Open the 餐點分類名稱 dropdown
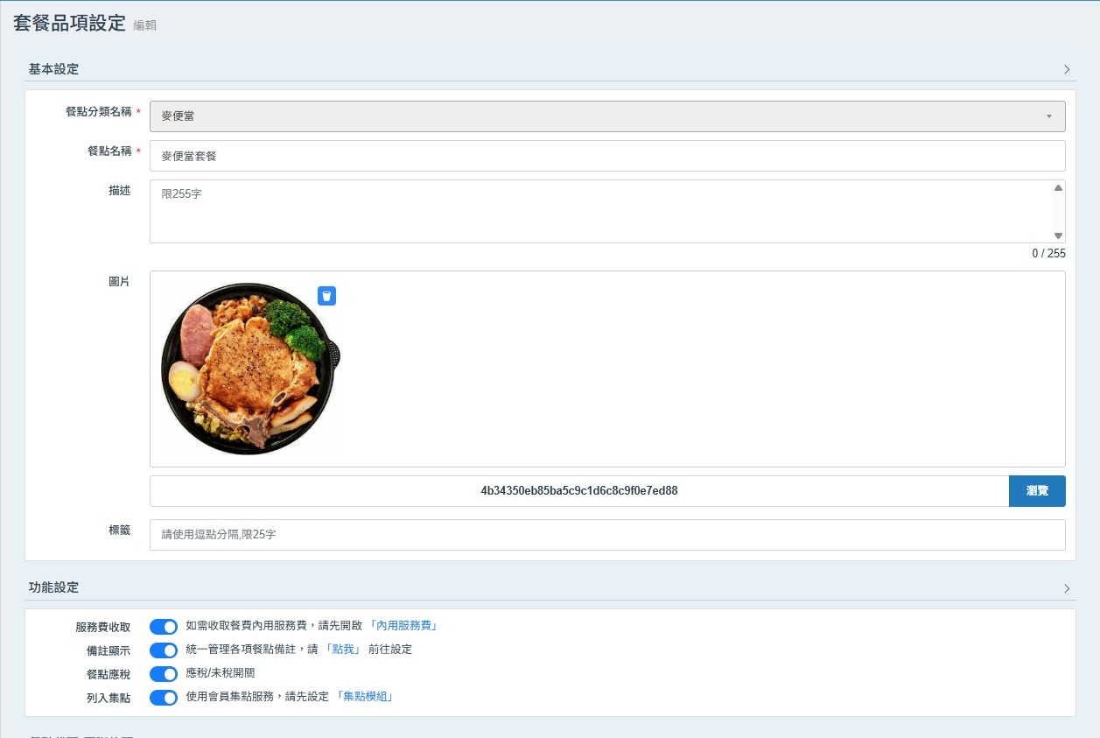Viewport: 1100px width, 738px height. coord(607,116)
